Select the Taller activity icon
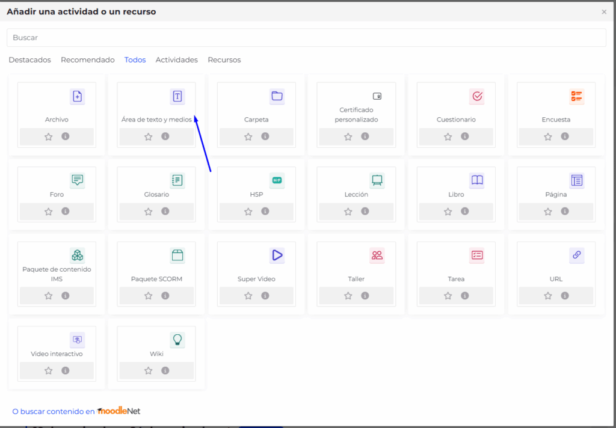 click(377, 255)
